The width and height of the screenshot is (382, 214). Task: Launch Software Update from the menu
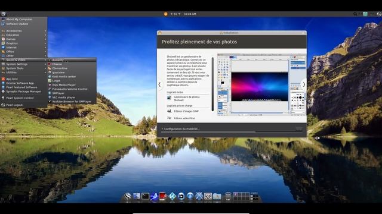click(24, 24)
